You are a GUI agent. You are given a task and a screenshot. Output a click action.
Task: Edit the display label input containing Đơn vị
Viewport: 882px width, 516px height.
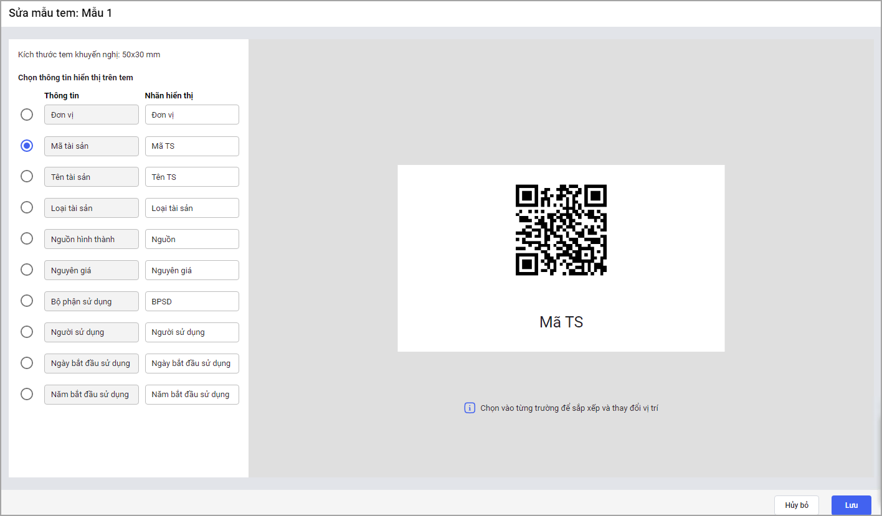(x=192, y=115)
